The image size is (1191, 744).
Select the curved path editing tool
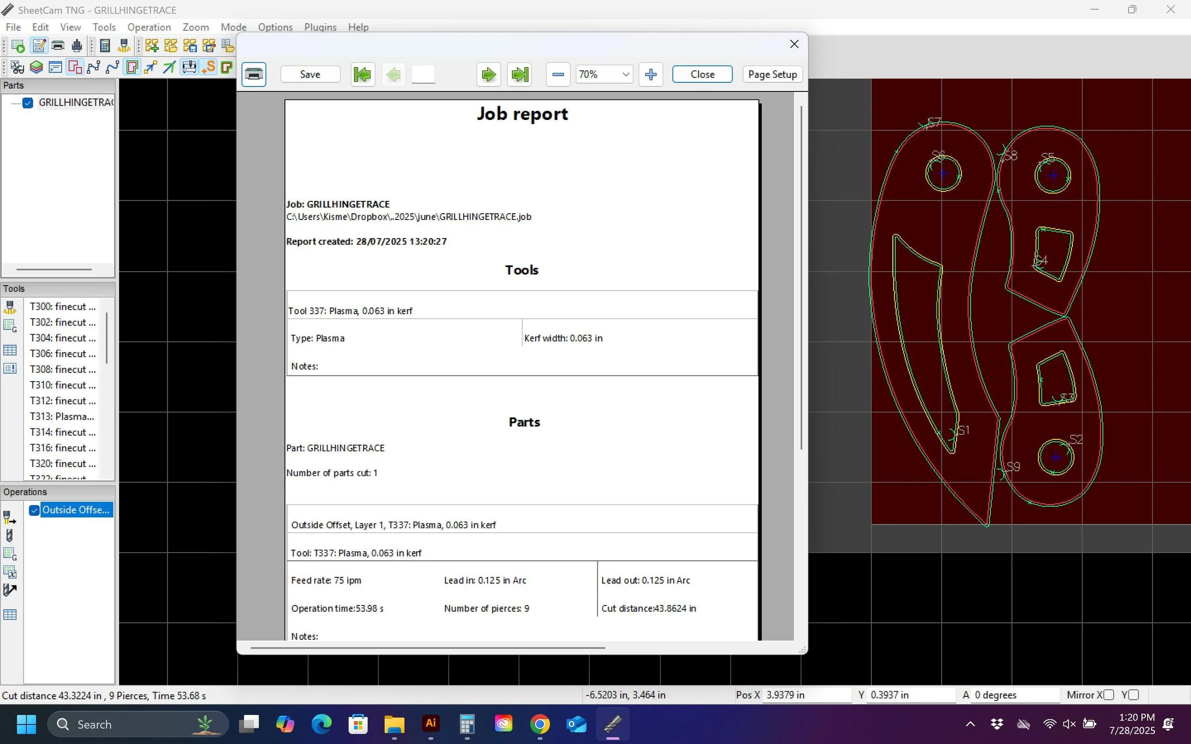113,67
